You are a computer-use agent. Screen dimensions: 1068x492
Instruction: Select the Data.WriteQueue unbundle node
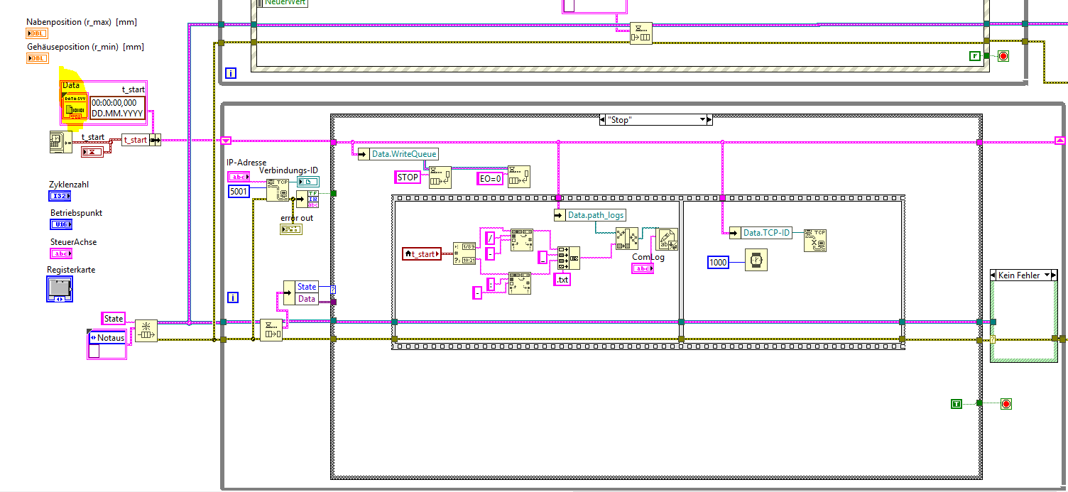click(399, 153)
